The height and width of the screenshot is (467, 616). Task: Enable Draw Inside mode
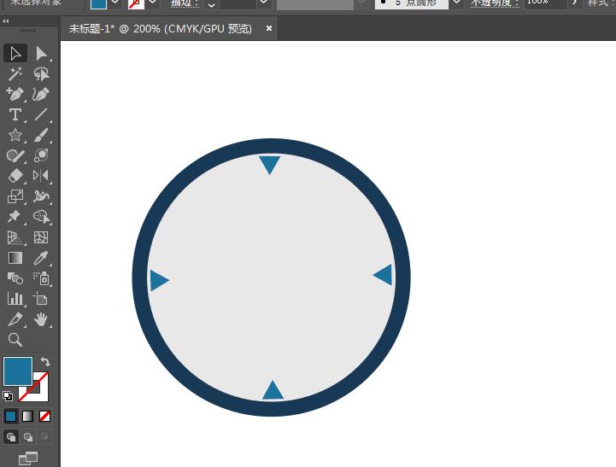[44, 437]
